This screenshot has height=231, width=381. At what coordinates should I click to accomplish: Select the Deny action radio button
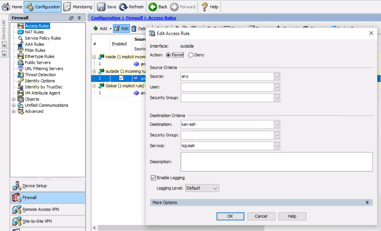tap(191, 55)
